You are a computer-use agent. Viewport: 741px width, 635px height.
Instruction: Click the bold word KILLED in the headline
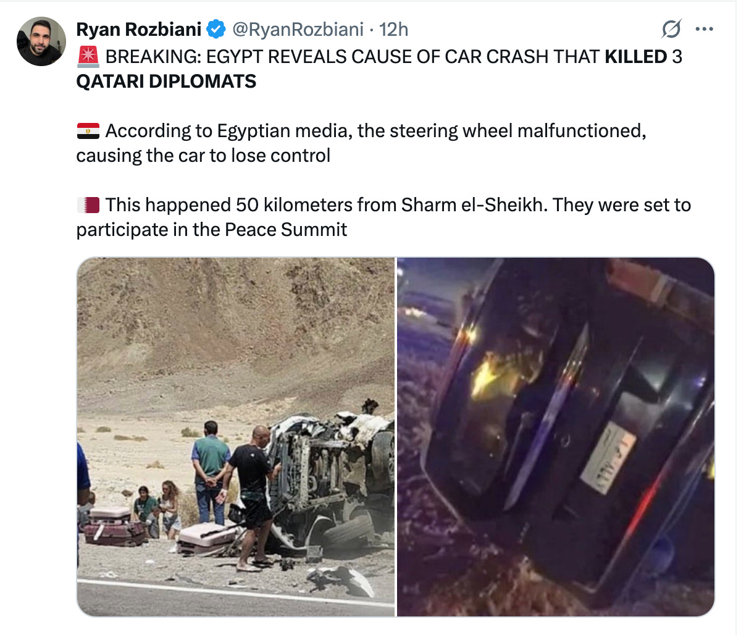(635, 57)
